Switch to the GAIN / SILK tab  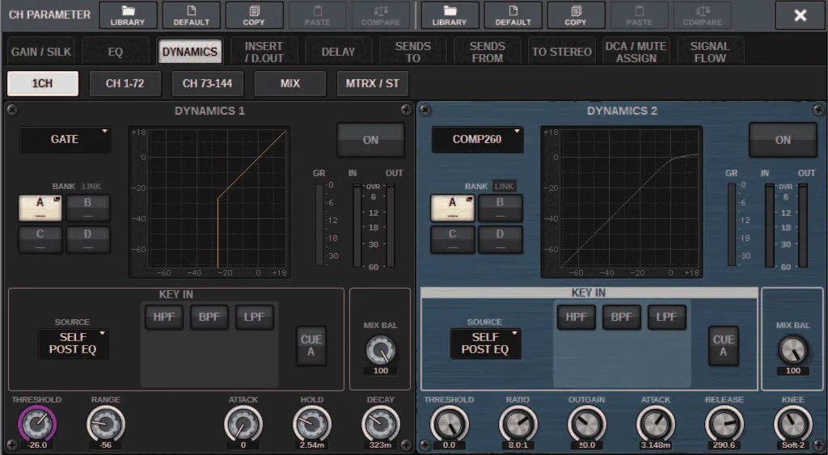pos(40,52)
